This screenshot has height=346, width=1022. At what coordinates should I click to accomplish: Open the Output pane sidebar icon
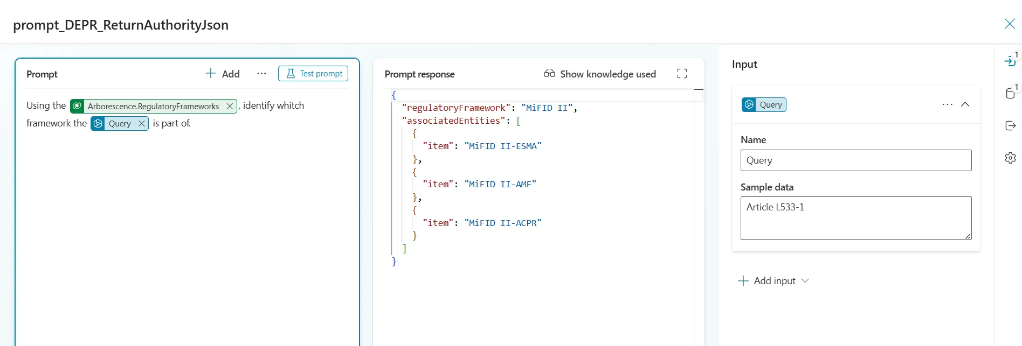pyautogui.click(x=1011, y=125)
